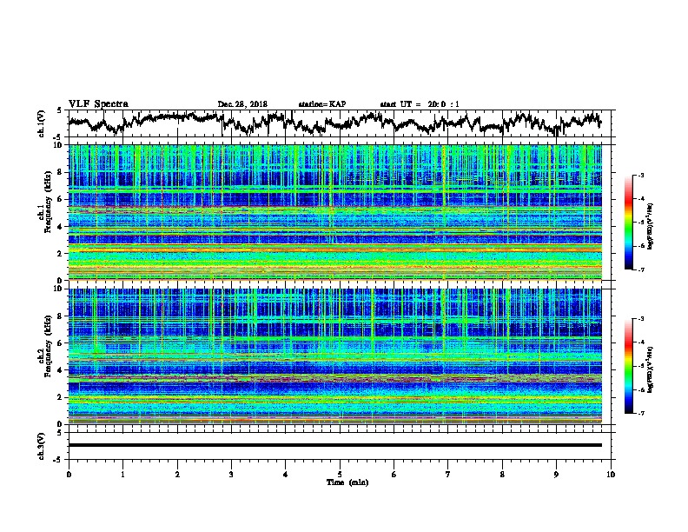The height and width of the screenshot is (532, 688).
Task: Click the "-5" tick on ch.2 color bar
Action: (x=641, y=366)
